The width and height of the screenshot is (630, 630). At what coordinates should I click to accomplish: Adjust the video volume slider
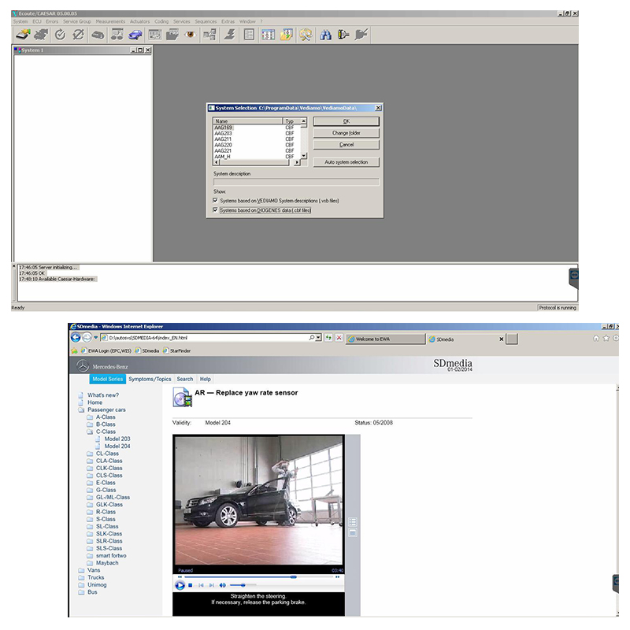pos(243,585)
